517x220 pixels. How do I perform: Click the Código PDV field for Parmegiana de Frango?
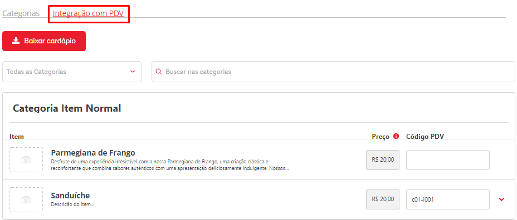coord(448,160)
